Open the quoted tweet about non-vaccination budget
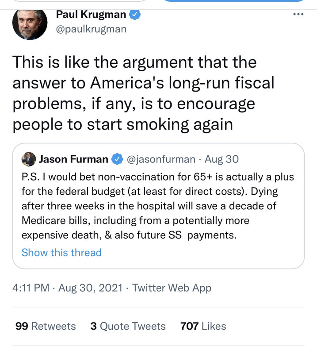Screen dimensions: 317x354 pyautogui.click(x=158, y=206)
